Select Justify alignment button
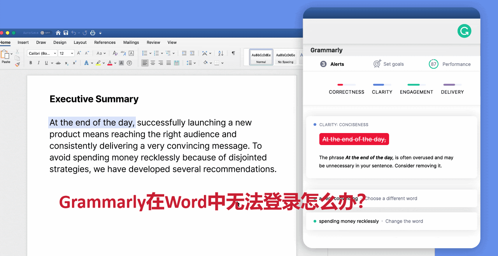The image size is (498, 256). (x=168, y=63)
